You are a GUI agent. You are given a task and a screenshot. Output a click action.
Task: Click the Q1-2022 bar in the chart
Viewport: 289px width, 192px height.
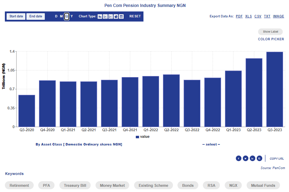[151, 101]
